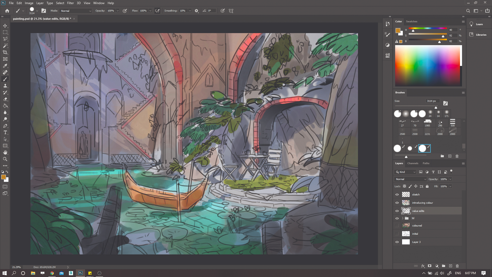Screen dimensions: 492x277
Task: Select the Hand tool
Action: pyautogui.click(x=5, y=152)
